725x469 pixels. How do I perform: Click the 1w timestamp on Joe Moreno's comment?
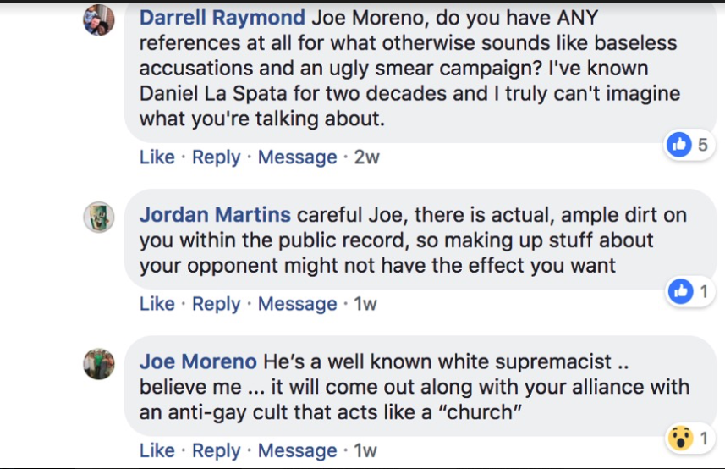tap(365, 450)
